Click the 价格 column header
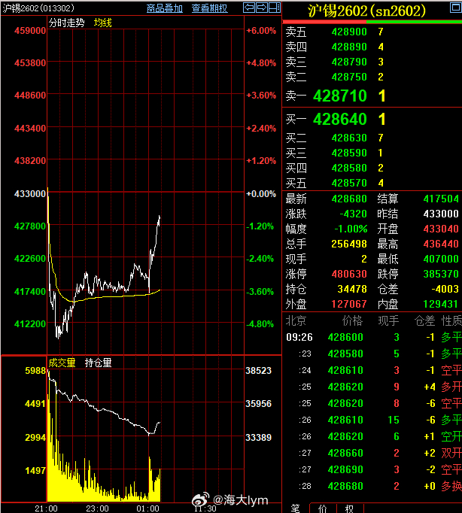Image resolution: width=462 pixels, height=513 pixels. [352, 321]
